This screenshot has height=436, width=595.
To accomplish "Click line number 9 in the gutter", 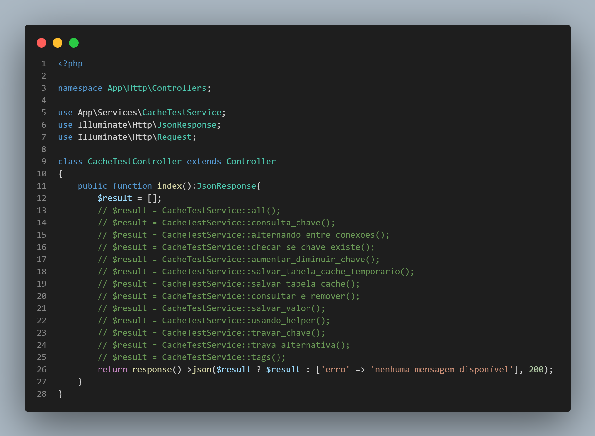I will pos(44,162).
